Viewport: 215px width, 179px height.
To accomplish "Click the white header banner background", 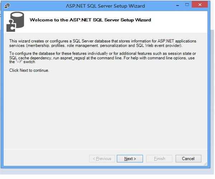I will click(179, 22).
